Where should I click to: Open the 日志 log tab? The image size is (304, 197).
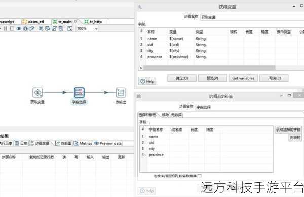(x=21, y=143)
